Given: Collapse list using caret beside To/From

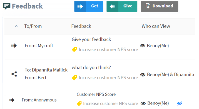Looking at the screenshot, I should [16, 26].
